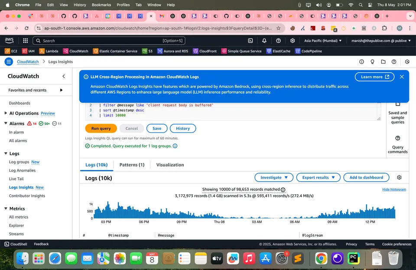Click the Run query button
The height and width of the screenshot is (270, 416).
[101, 129]
